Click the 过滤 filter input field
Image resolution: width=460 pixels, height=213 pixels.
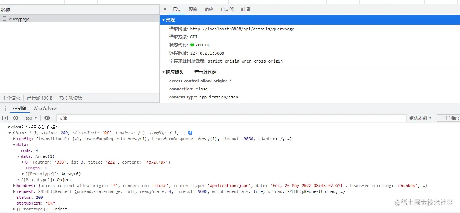pos(231,118)
